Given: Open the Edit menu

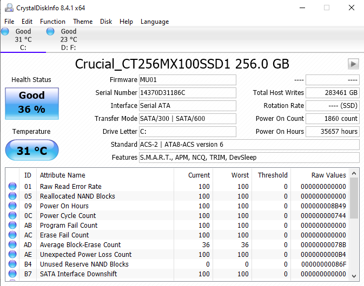Looking at the screenshot, I should (x=27, y=22).
